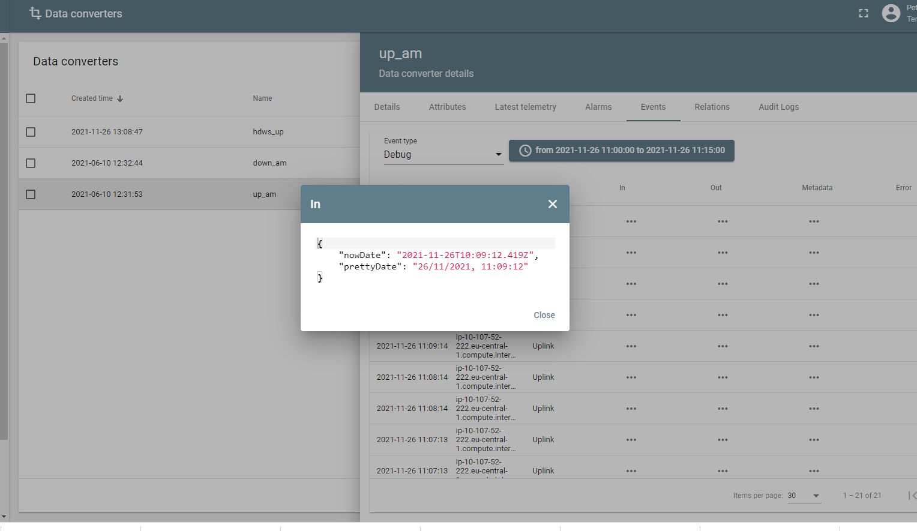Click the Name column header
The width and height of the screenshot is (917, 531).
(x=262, y=98)
